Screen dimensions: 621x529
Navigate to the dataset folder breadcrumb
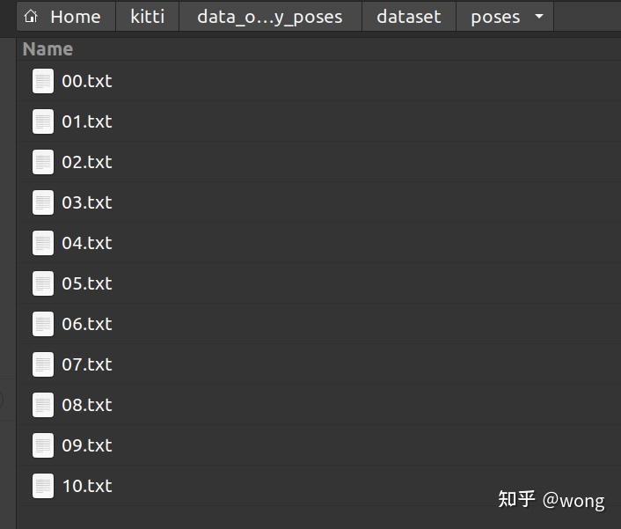tap(408, 17)
